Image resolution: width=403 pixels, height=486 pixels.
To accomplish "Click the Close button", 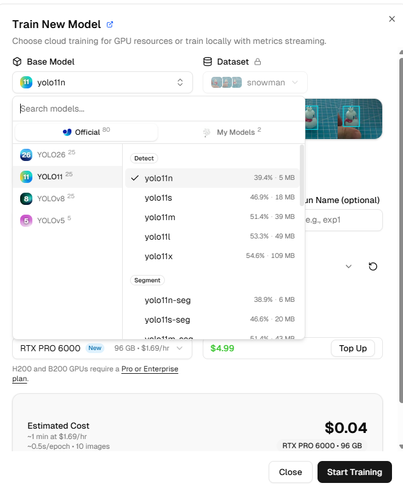I will [290, 472].
